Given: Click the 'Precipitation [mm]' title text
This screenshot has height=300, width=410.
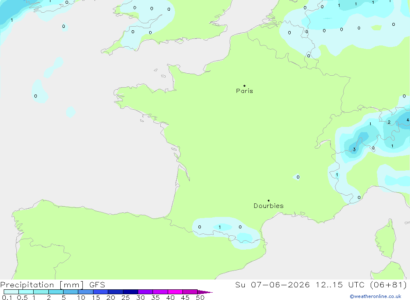Looking at the screenshot, I should click(42, 285).
